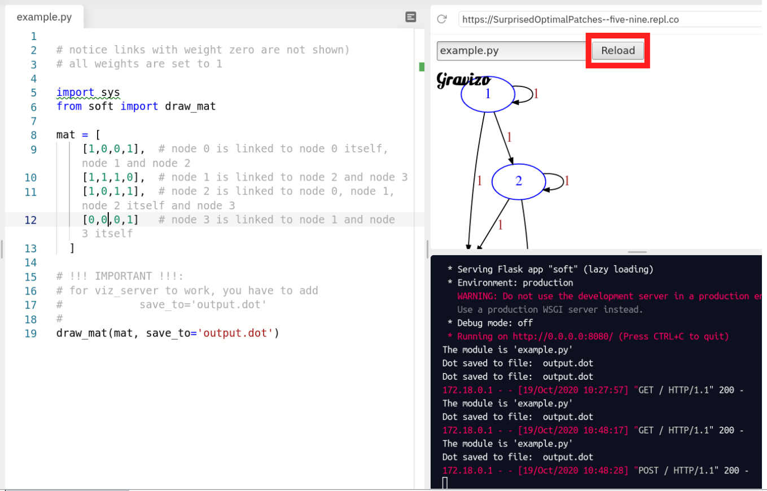
Task: Click the '[1,1,1,0],' matrix row
Action: [113, 177]
